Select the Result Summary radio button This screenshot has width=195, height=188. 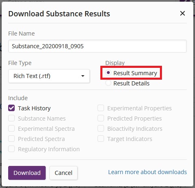pyautogui.click(x=108, y=73)
